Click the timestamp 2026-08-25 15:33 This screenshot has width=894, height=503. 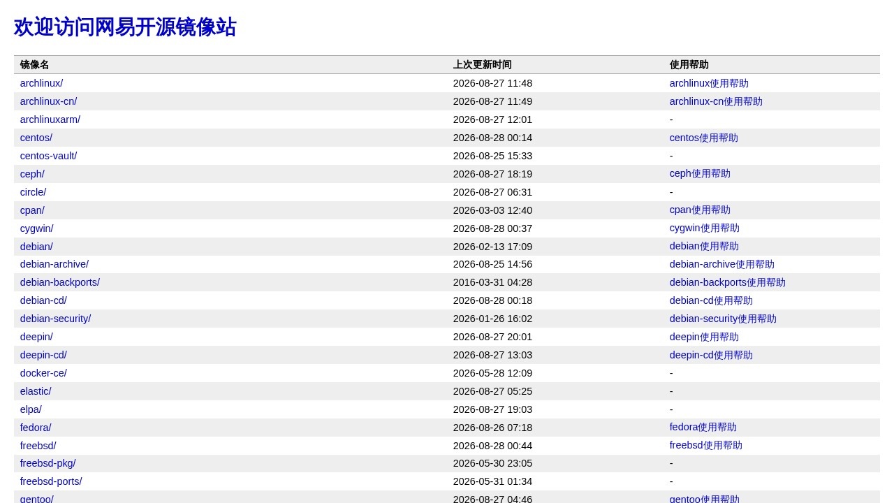[x=492, y=156]
